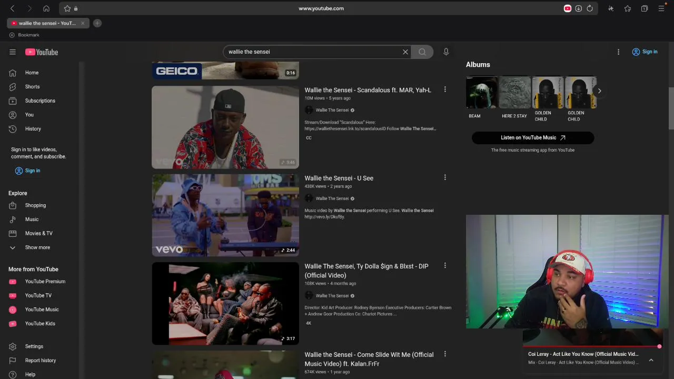Play the DIP Official Video thumbnail
674x379 pixels.
pyautogui.click(x=225, y=304)
